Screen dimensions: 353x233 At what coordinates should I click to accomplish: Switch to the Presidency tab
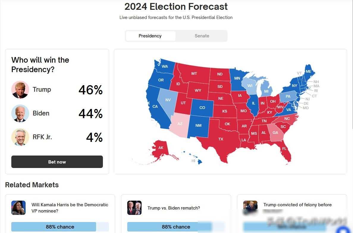(x=150, y=36)
